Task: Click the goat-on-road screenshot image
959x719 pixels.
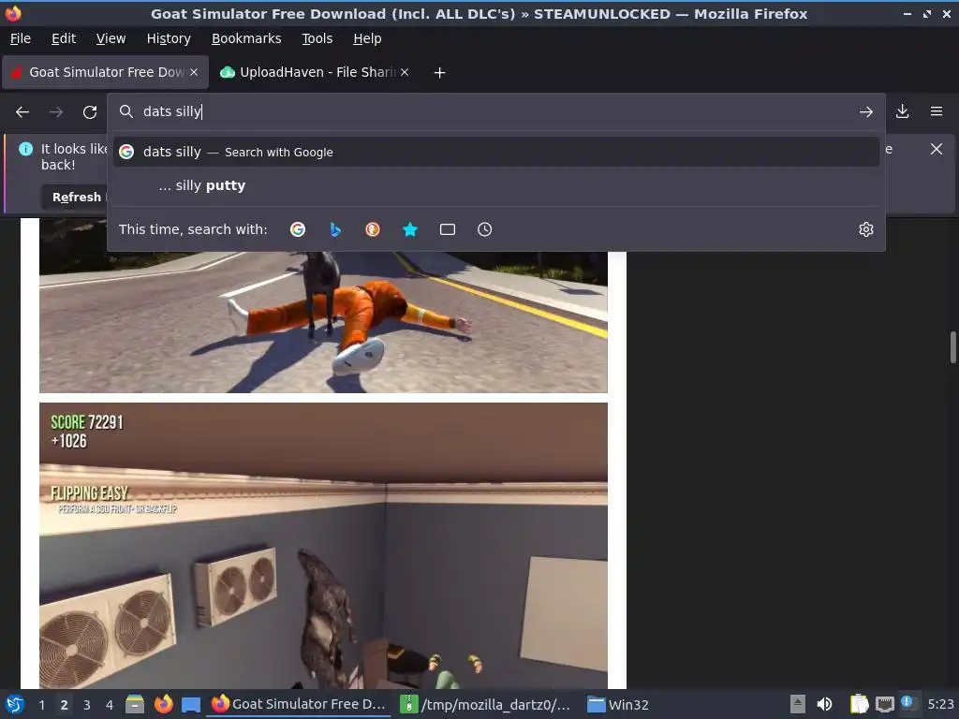Action: [323, 322]
